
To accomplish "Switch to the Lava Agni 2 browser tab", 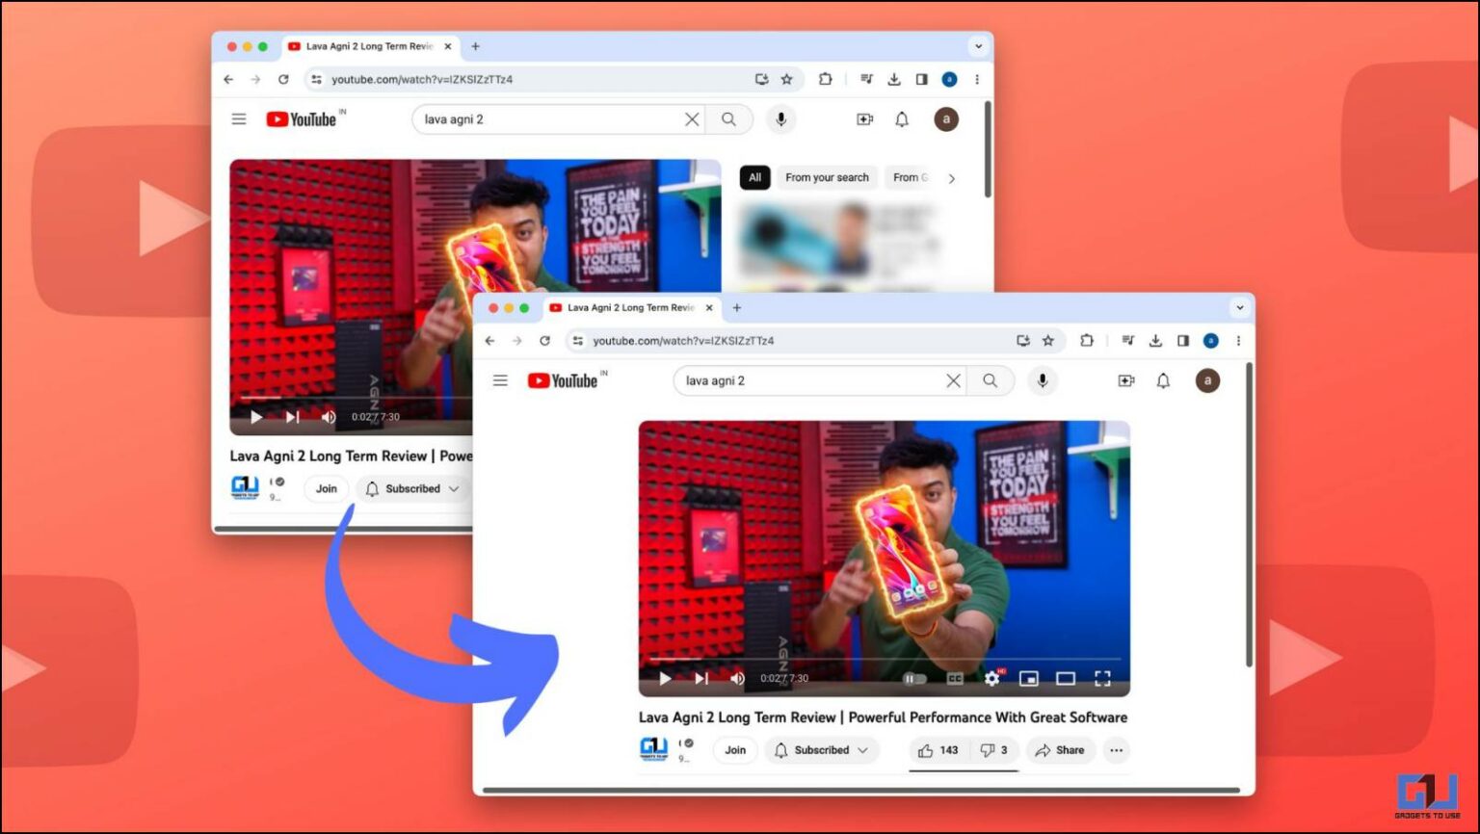I will coord(626,307).
